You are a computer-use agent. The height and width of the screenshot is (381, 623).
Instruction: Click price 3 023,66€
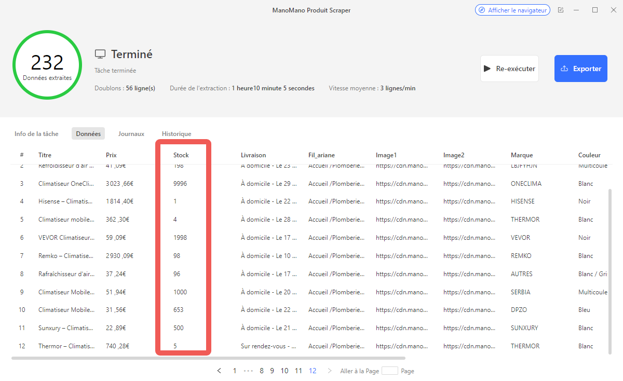click(x=120, y=184)
